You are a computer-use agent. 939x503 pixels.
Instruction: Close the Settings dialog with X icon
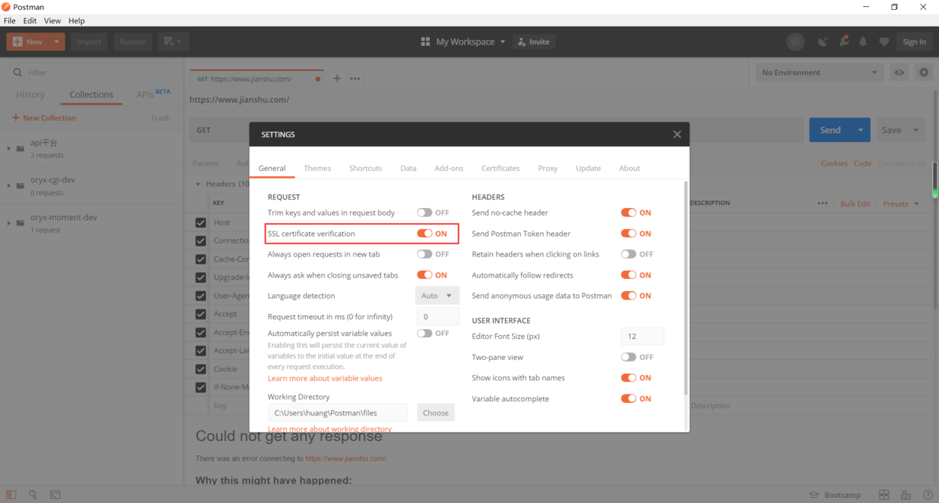pyautogui.click(x=677, y=135)
